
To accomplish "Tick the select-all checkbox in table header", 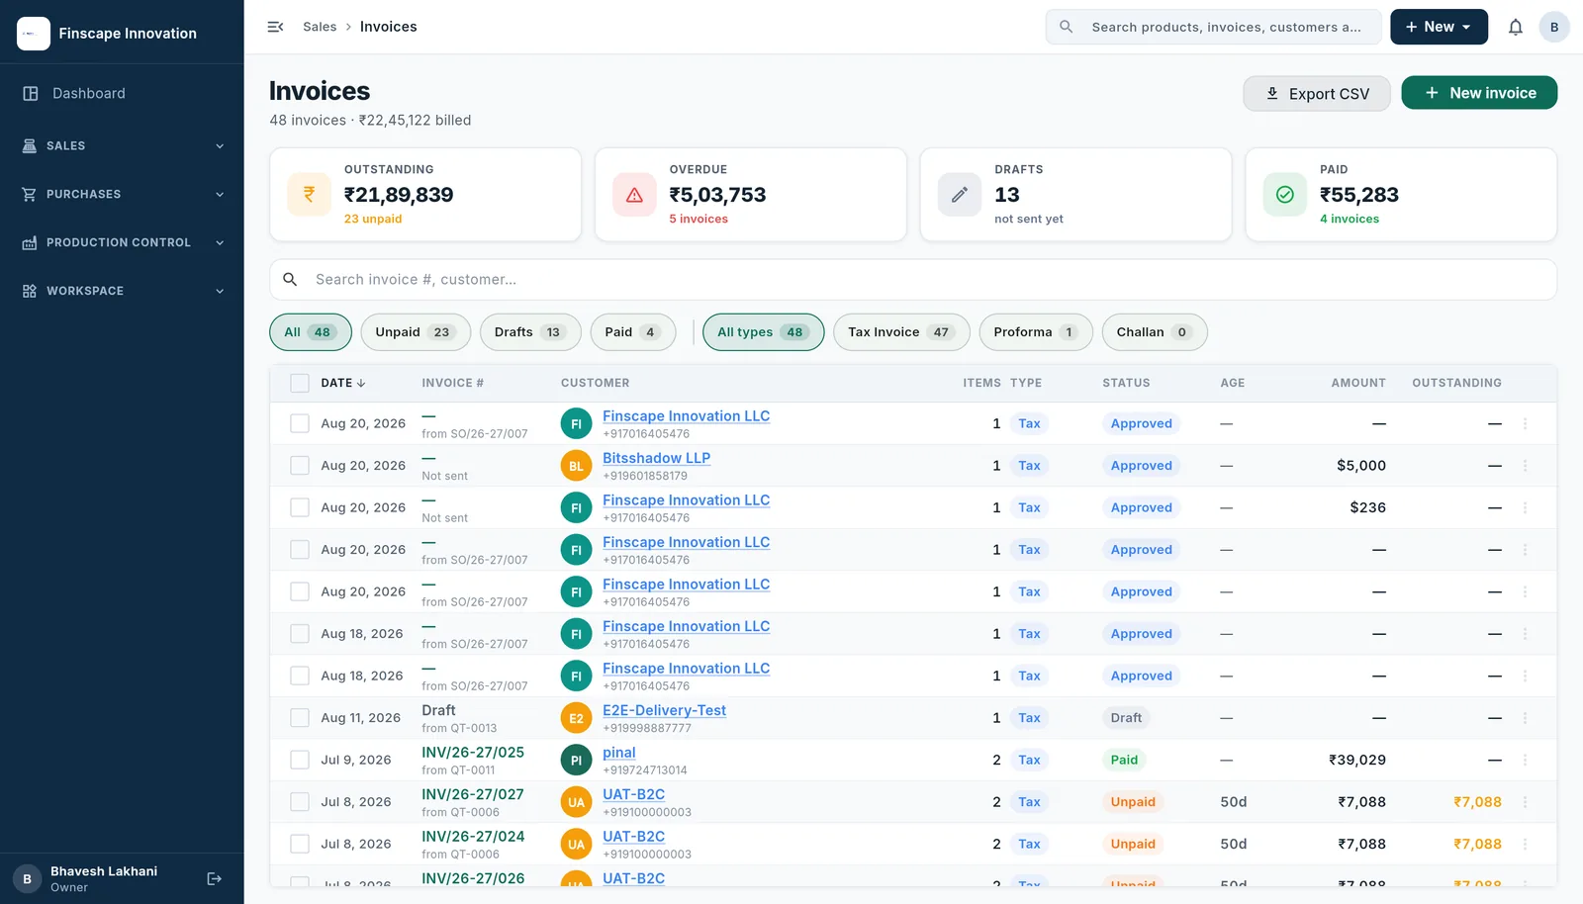I will (x=300, y=383).
